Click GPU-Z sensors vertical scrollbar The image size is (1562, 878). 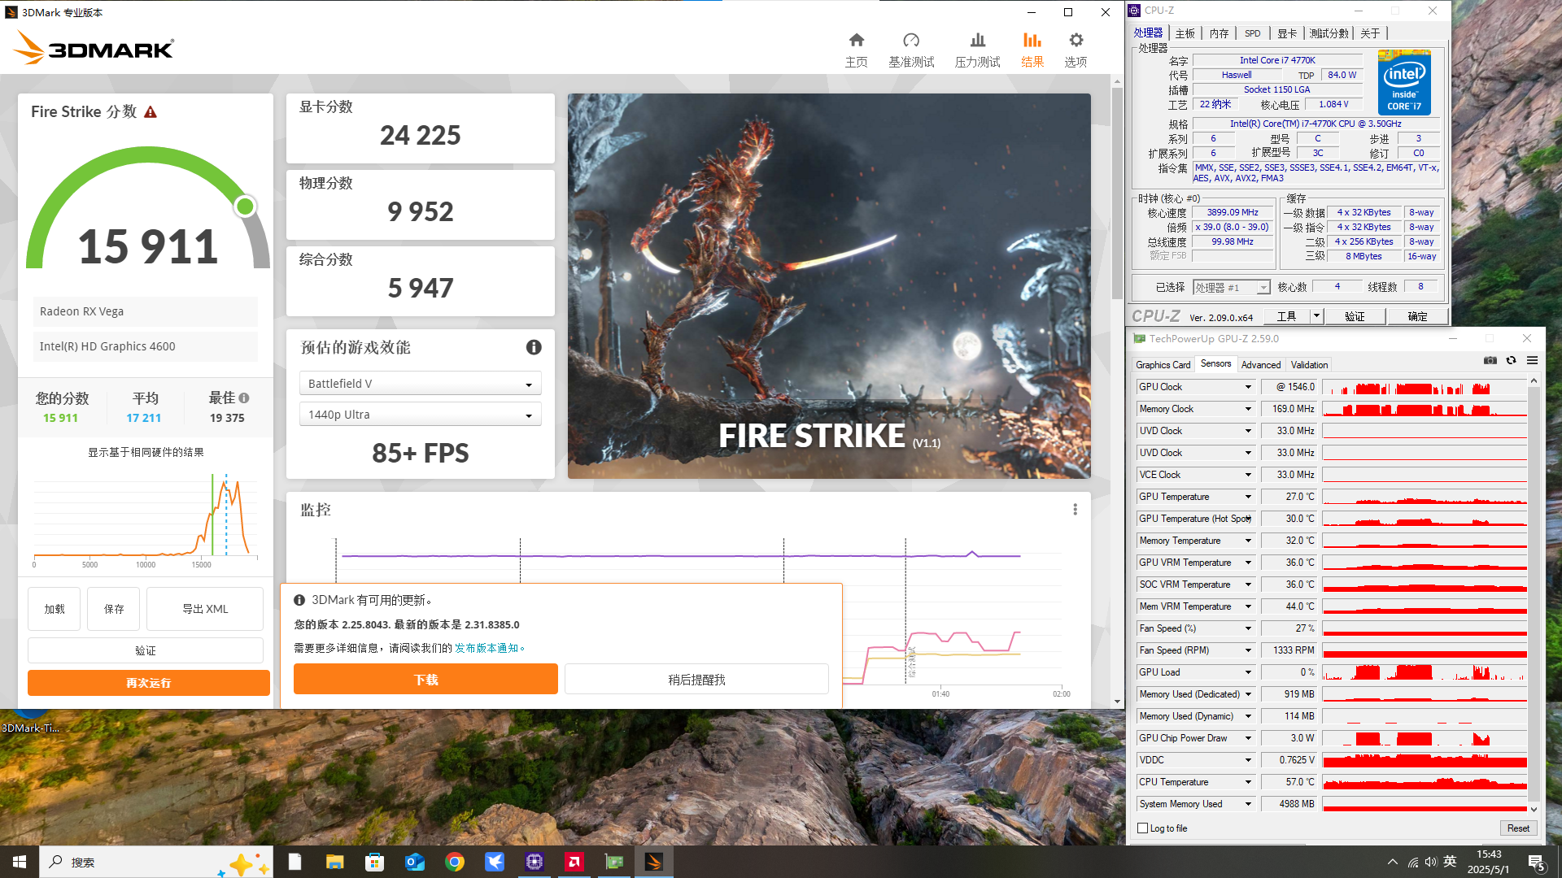click(x=1534, y=593)
